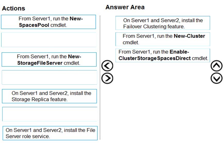Image resolution: width=224 pixels, height=143 pixels.
Task: Click the move-right arrow icon
Action: [x=107, y=78]
